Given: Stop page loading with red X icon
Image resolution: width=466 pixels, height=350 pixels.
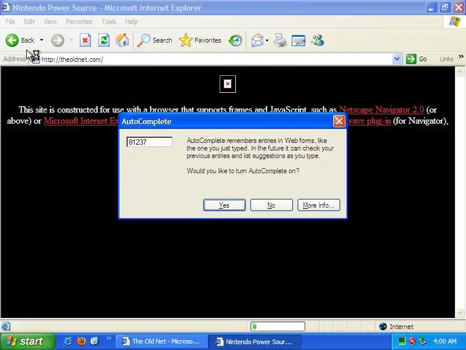Looking at the screenshot, I should (x=85, y=40).
